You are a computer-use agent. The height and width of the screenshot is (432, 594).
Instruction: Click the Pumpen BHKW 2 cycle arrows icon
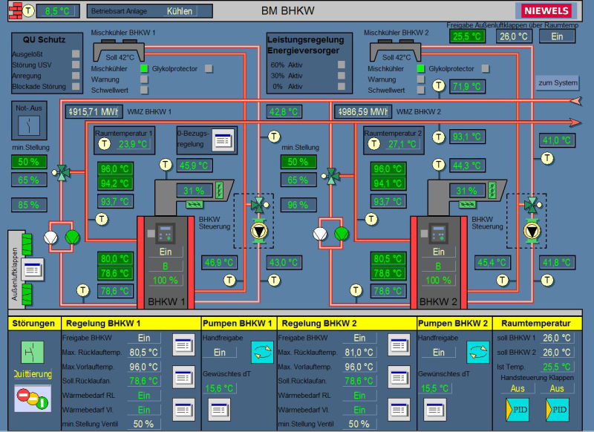(x=477, y=352)
